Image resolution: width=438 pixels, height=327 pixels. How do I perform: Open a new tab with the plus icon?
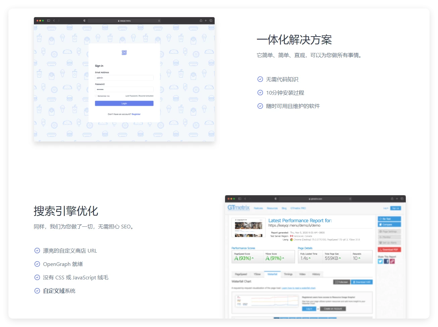(206, 20)
